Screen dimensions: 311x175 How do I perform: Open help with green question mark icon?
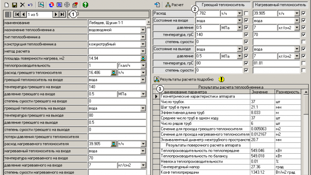click(85, 4)
